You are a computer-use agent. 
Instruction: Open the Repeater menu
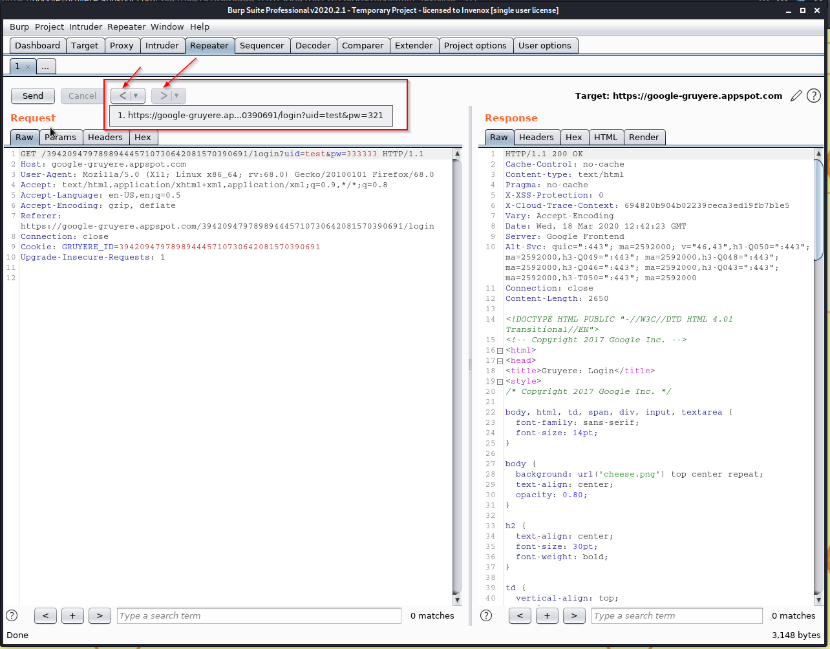coord(127,26)
